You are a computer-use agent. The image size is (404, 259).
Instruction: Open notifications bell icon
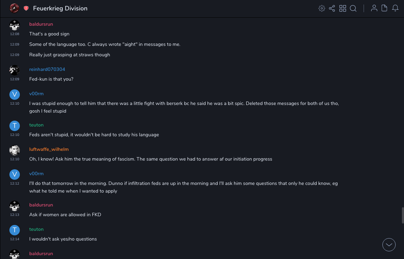click(x=395, y=8)
